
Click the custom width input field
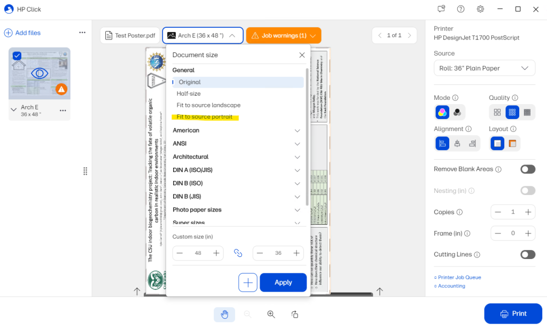(198, 253)
